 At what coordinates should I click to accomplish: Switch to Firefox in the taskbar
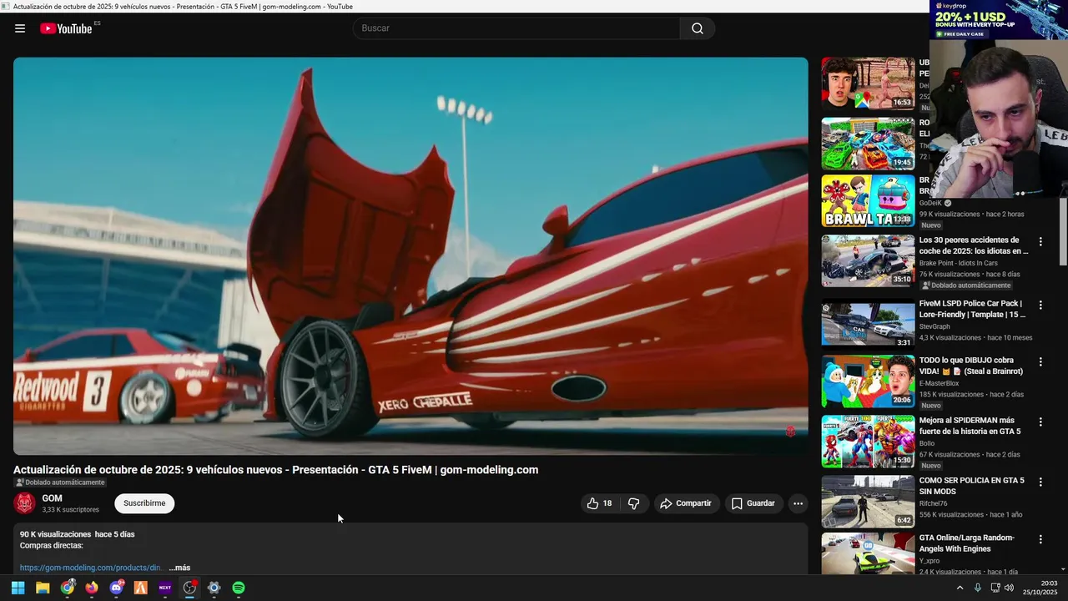(92, 588)
